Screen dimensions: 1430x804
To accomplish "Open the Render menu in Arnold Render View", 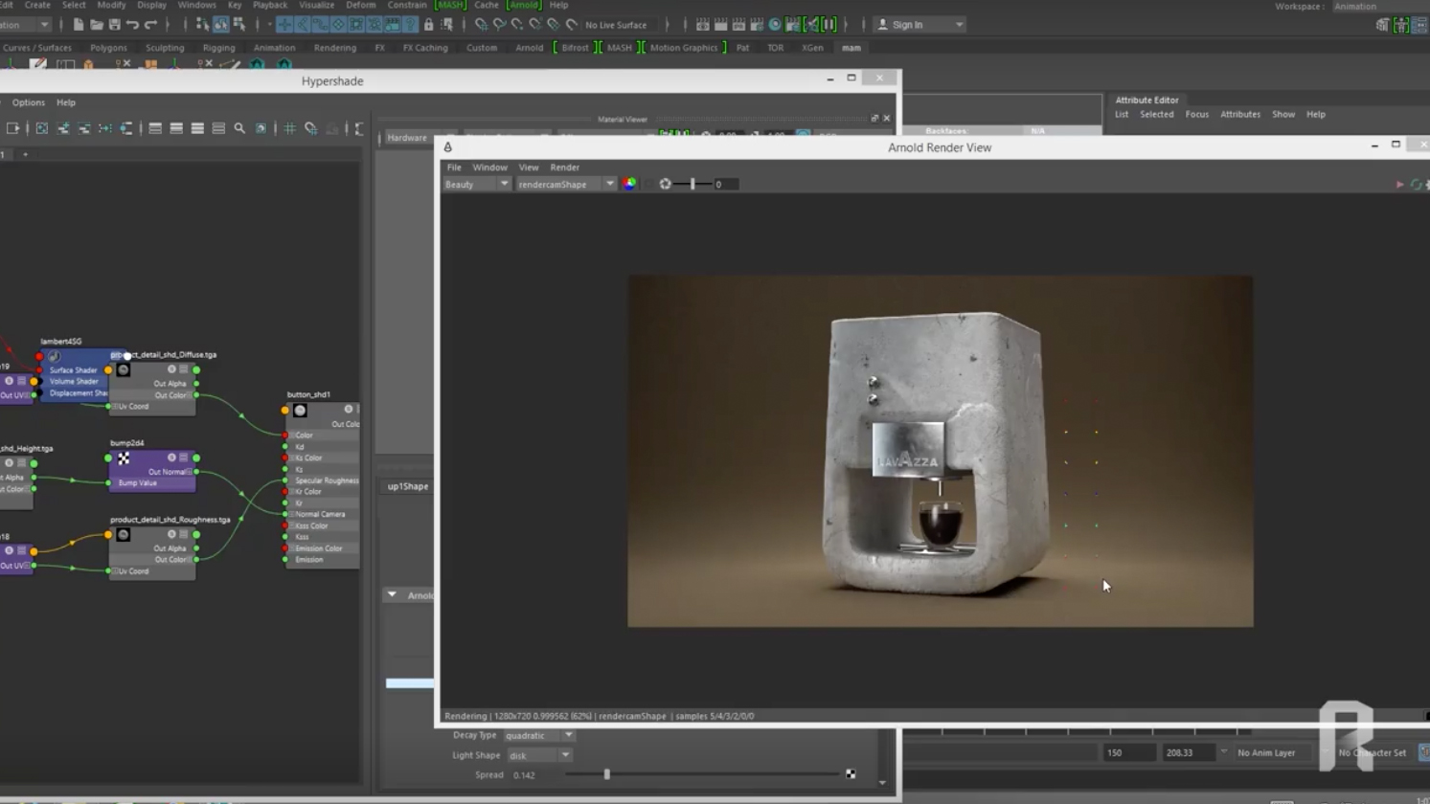I will (x=564, y=167).
